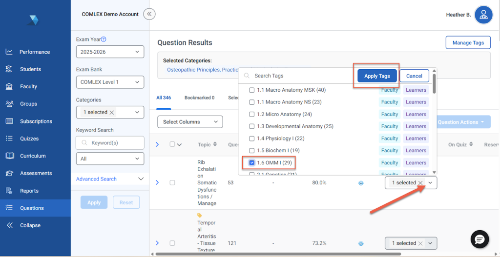500x257 pixels.
Task: Select the Rib Exhalation question row checkbox
Action: [172, 182]
